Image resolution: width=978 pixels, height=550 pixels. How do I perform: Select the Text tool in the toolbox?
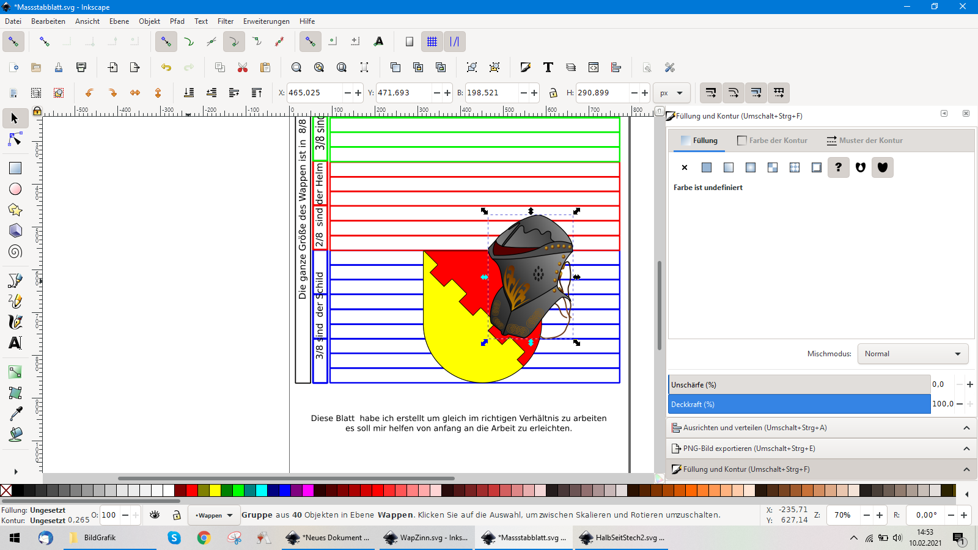point(15,343)
